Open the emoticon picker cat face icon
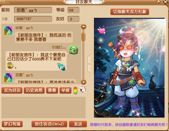This screenshot has height=131, width=169. click(x=82, y=89)
